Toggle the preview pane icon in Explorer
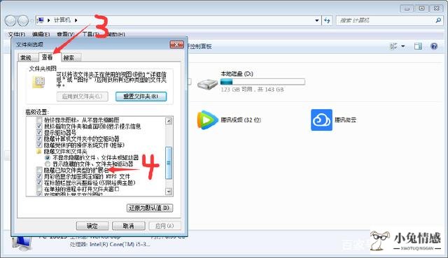 [418, 46]
